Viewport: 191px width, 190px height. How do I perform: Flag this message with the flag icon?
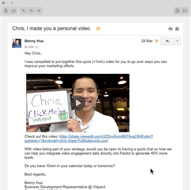pyautogui.click(x=185, y=11)
